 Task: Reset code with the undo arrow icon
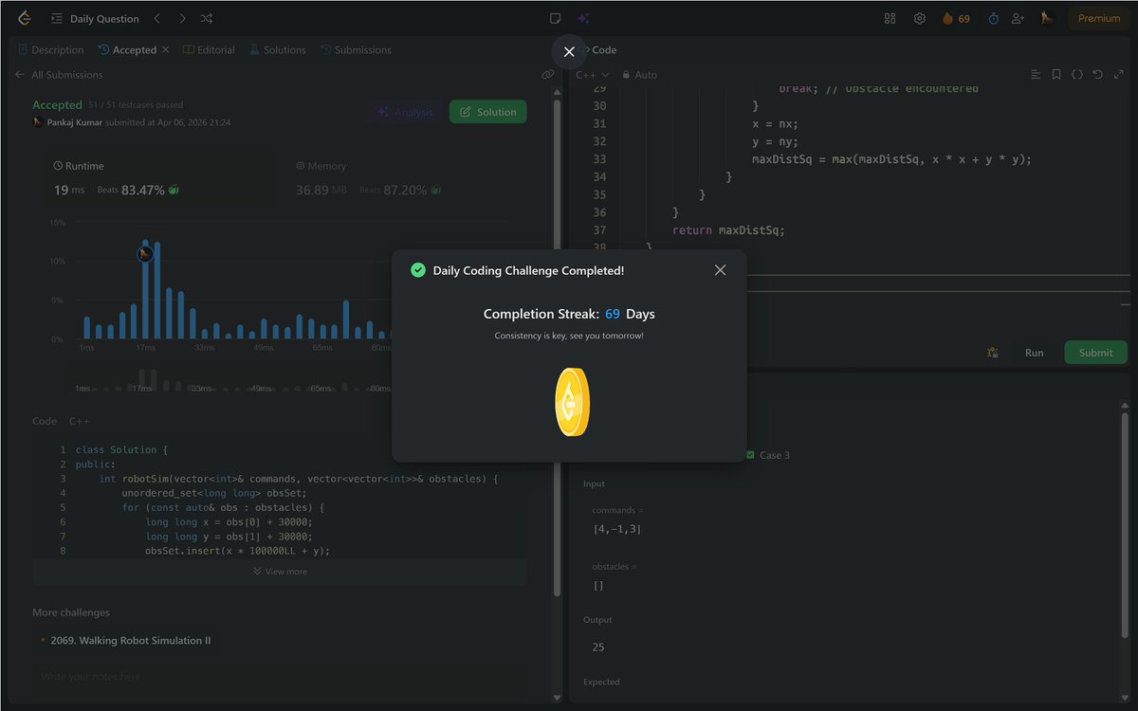[1098, 75]
